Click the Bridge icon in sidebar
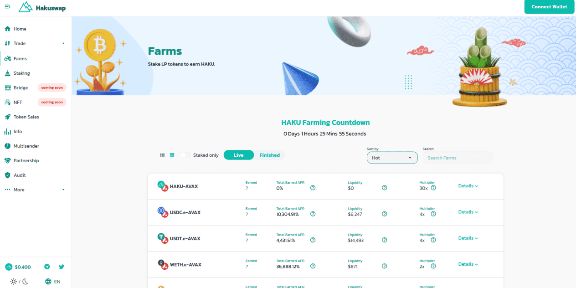The image size is (576, 288). point(7,87)
